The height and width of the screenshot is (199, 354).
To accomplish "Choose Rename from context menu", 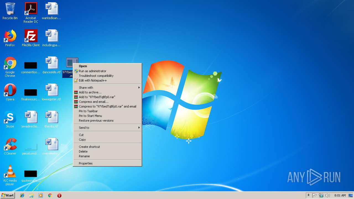I will [107, 156].
